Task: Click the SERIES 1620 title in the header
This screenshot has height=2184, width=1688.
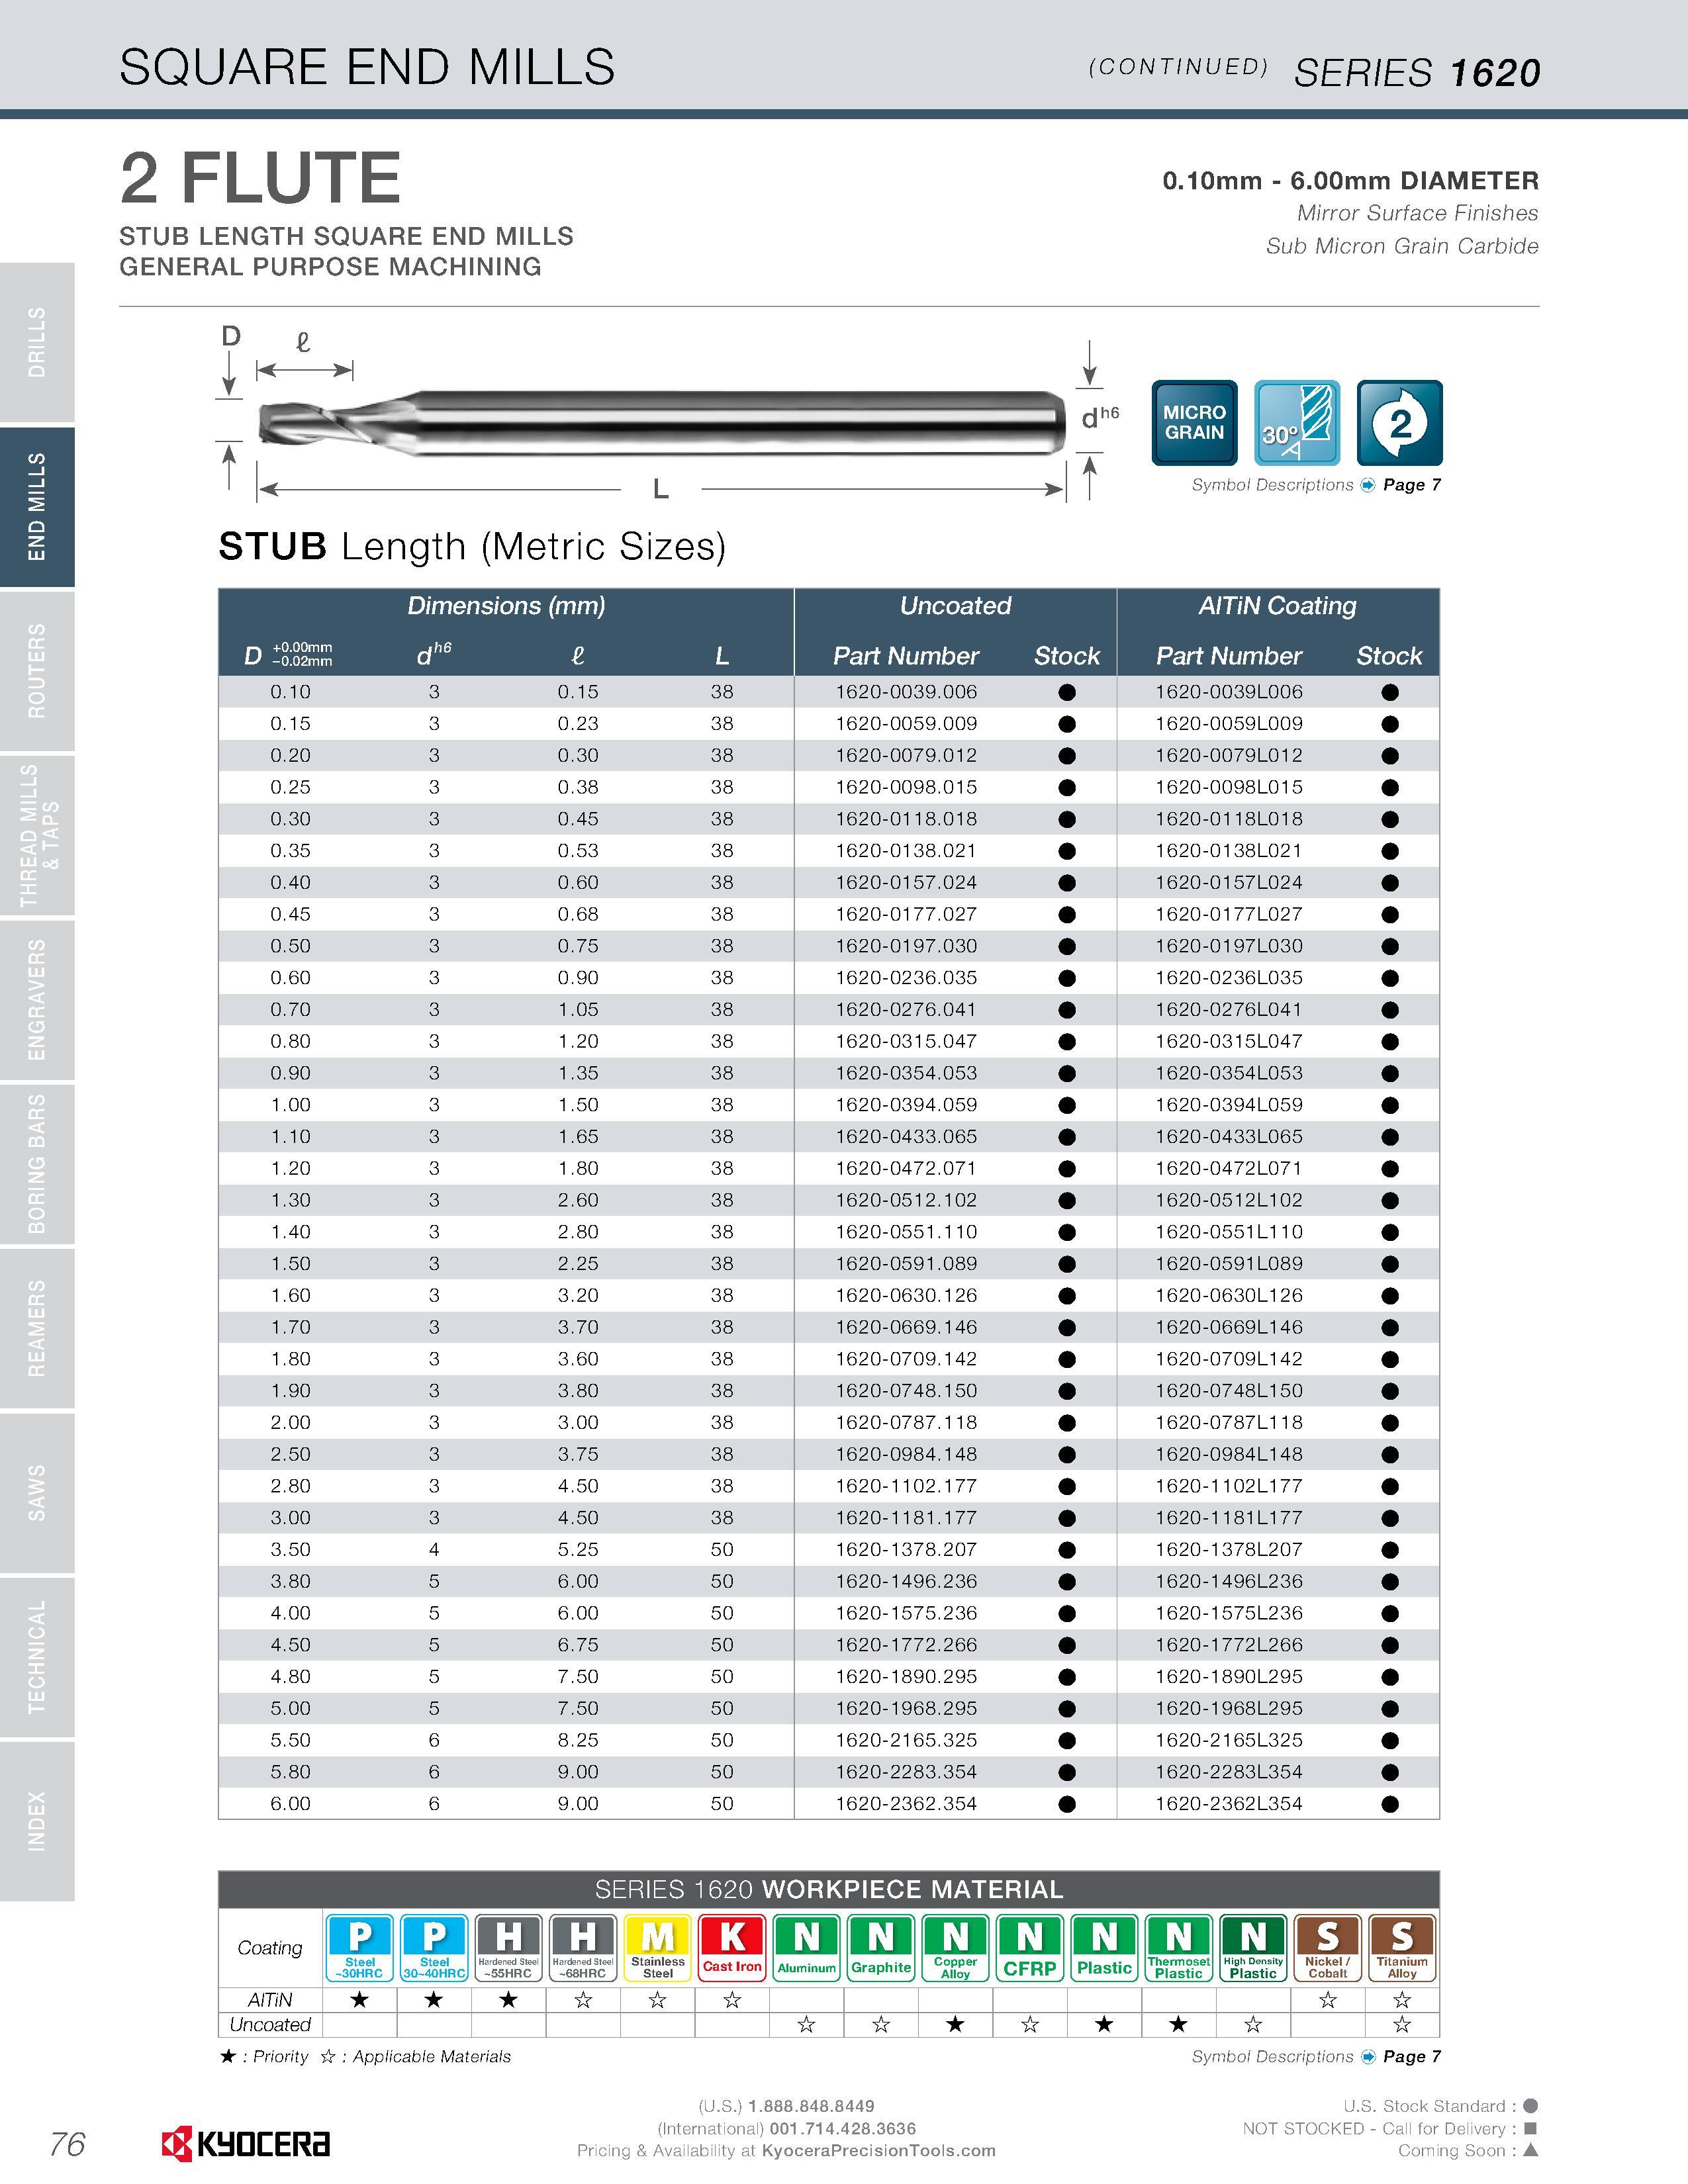Action: (1417, 73)
